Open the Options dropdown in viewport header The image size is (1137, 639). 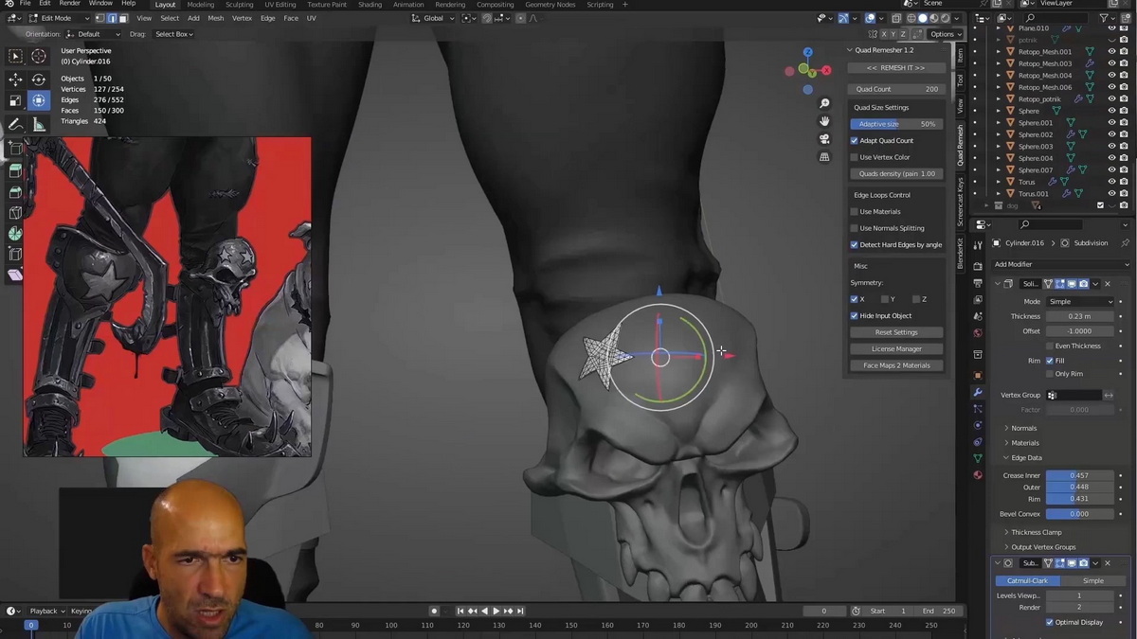945,34
